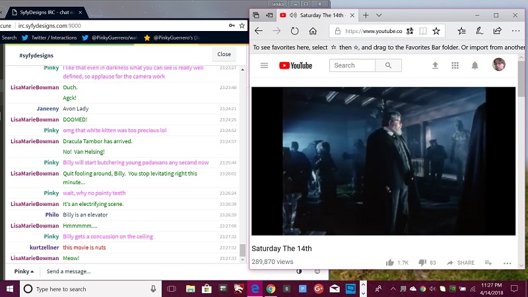Go back in Edge browser

coord(259,31)
